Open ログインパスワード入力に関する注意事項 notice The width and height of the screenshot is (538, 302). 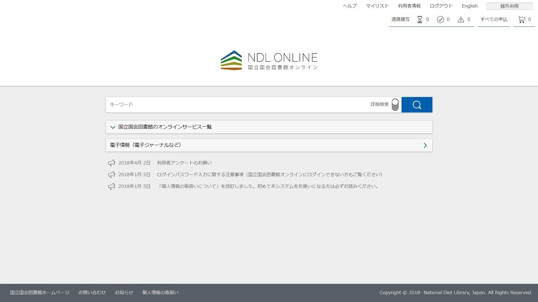coord(269,174)
